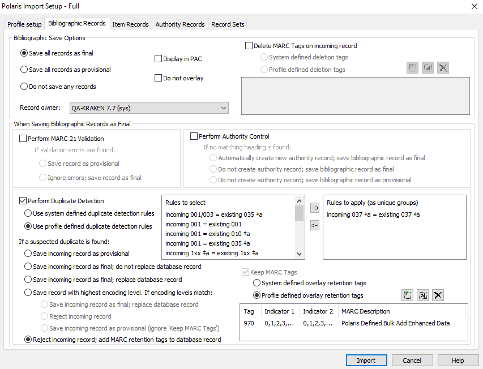Viewport: 483px width, 369px height.
Task: Move selected rule to Rules to apply
Action: 315,208
